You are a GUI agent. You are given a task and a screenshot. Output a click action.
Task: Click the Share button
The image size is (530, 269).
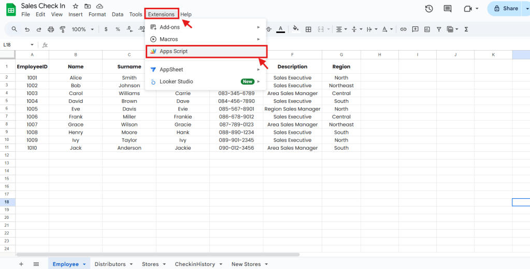point(506,8)
